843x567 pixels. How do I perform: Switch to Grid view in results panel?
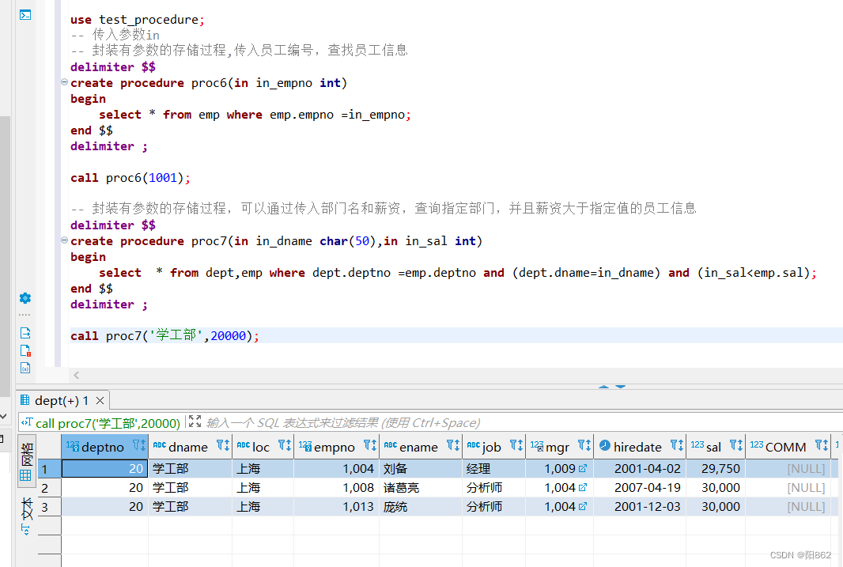[26, 462]
